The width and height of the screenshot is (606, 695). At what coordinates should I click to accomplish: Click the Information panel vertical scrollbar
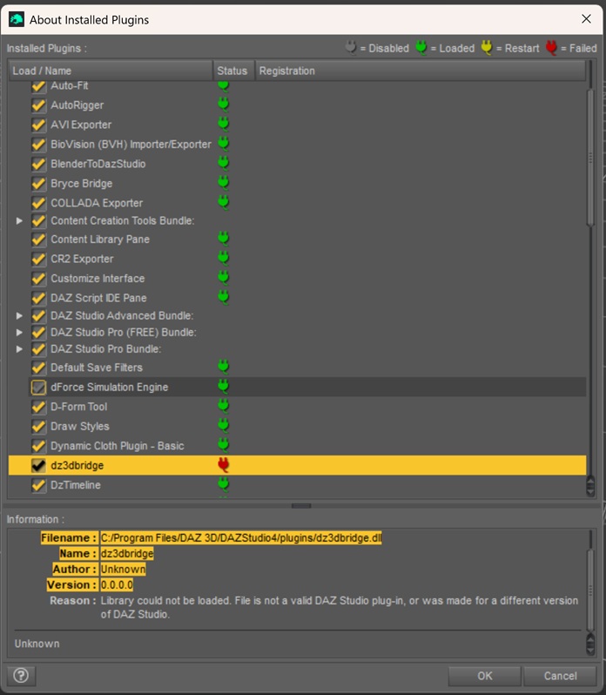(x=590, y=590)
